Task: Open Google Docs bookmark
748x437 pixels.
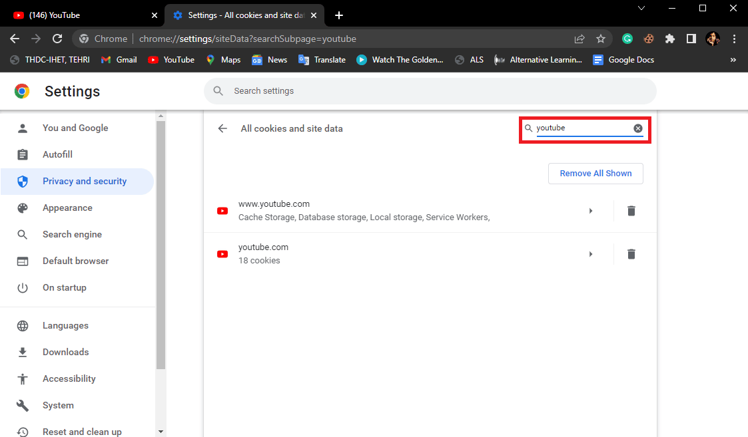Action: pyautogui.click(x=623, y=60)
